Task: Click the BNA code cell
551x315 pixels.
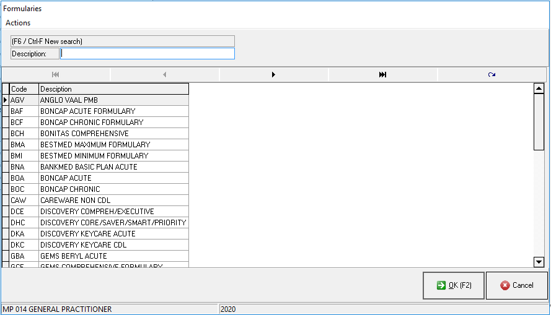Action: (x=24, y=167)
